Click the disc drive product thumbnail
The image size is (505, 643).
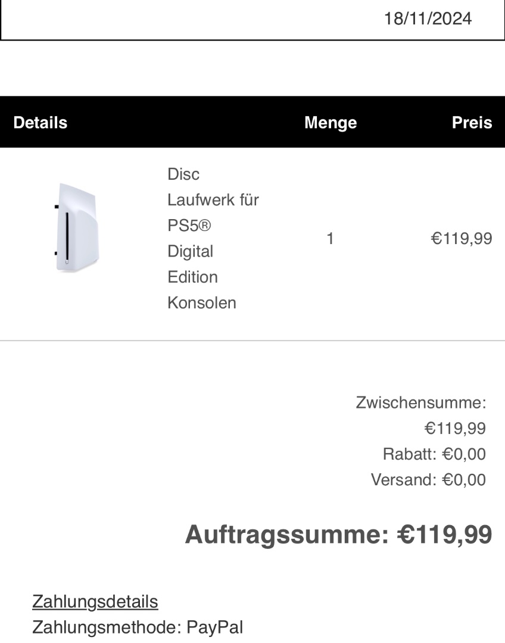(x=77, y=229)
